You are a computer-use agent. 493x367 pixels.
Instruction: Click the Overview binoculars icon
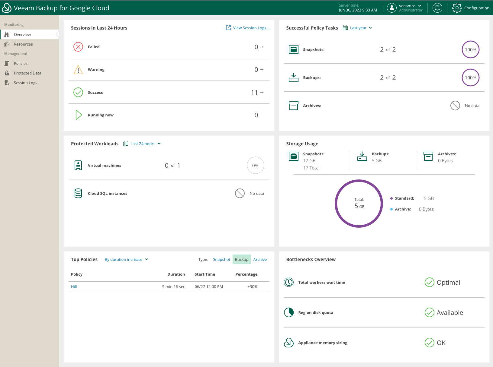pyautogui.click(x=7, y=34)
